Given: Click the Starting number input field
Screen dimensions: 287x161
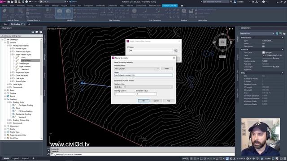Looking at the screenshot, I should (125, 93).
